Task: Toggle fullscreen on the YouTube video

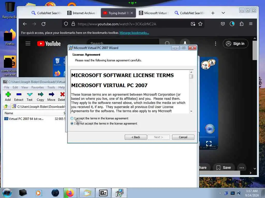Action: tap(209, 144)
